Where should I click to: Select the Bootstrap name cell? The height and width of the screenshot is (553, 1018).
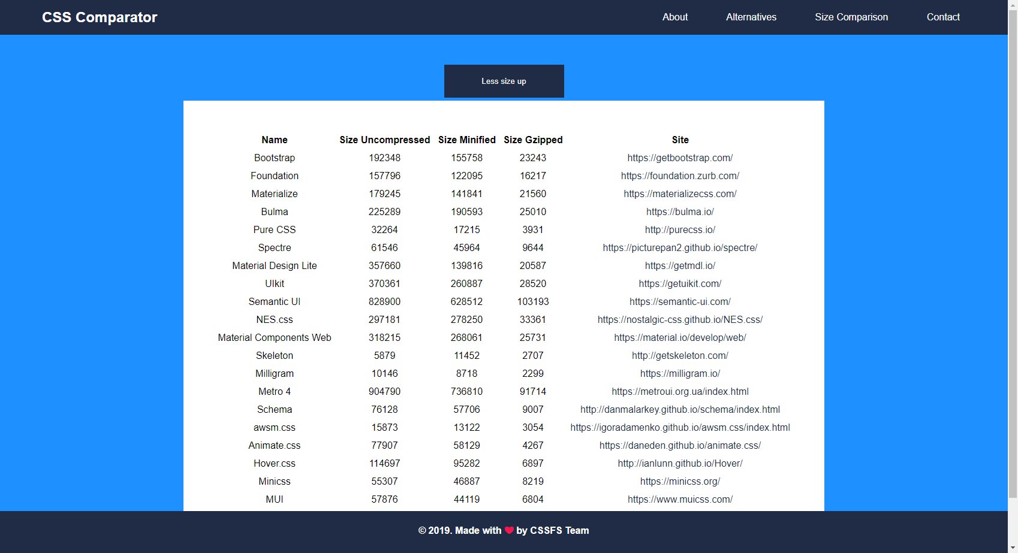(x=275, y=158)
